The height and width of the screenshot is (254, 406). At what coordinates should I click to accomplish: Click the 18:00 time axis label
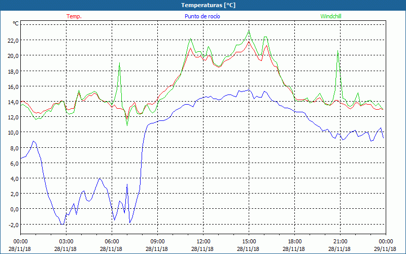point(294,242)
